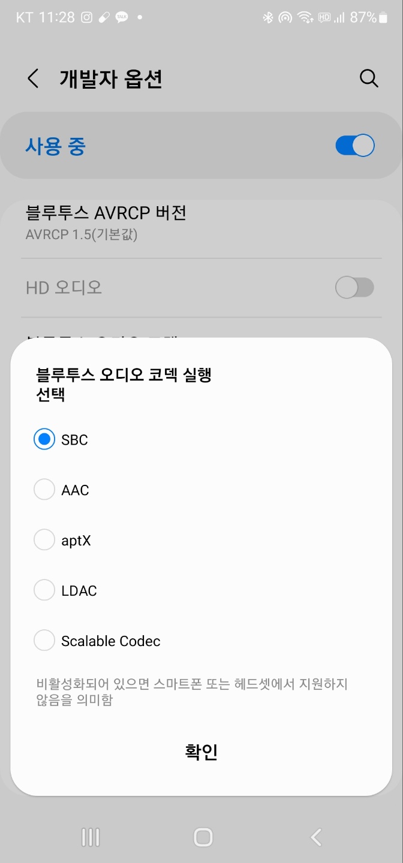
Task: Tap the battery status icon
Action: click(383, 18)
